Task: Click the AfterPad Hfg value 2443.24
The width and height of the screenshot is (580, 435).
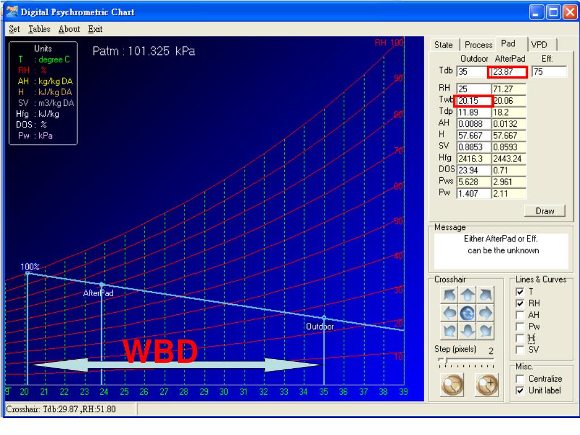Action: point(509,159)
